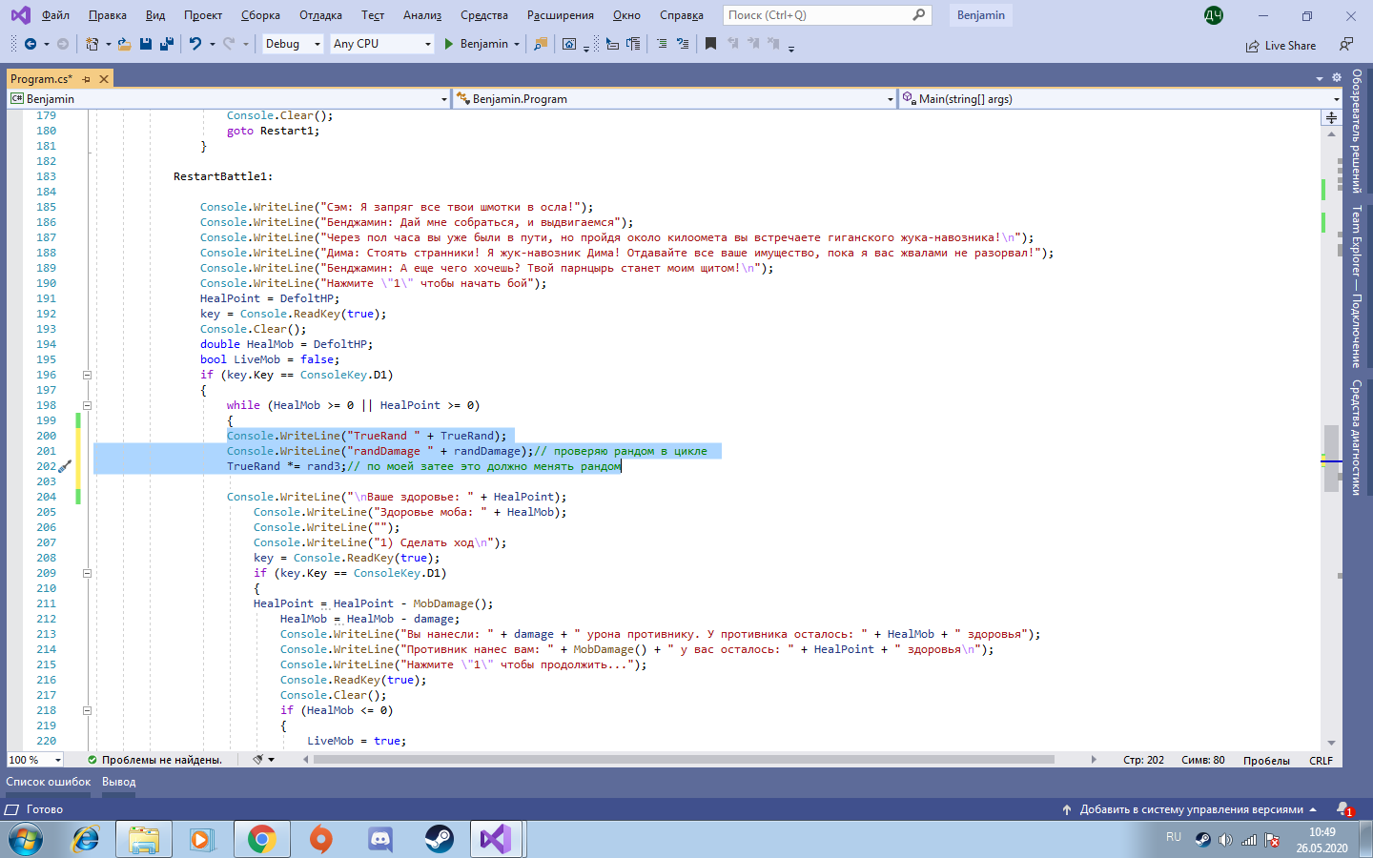Open the Benjamin.Program class dropdown
This screenshot has height=858, width=1373.
(675, 98)
